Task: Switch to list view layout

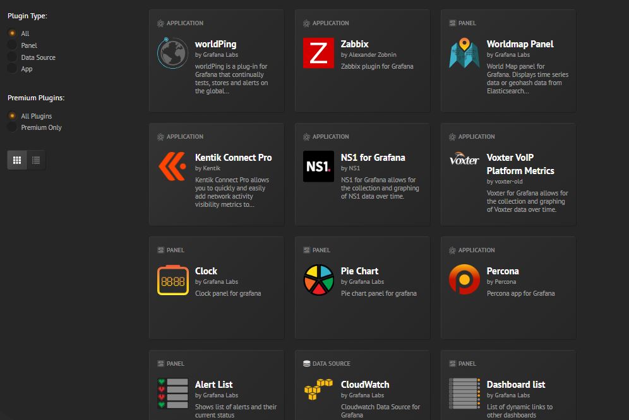Action: click(36, 160)
